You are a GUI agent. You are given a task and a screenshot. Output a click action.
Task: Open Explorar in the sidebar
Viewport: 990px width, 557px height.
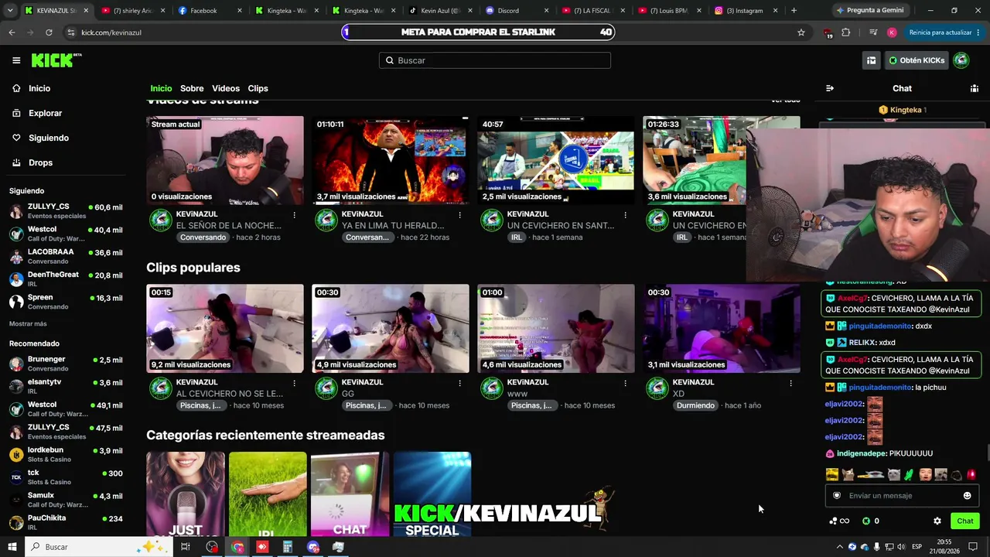click(x=45, y=113)
